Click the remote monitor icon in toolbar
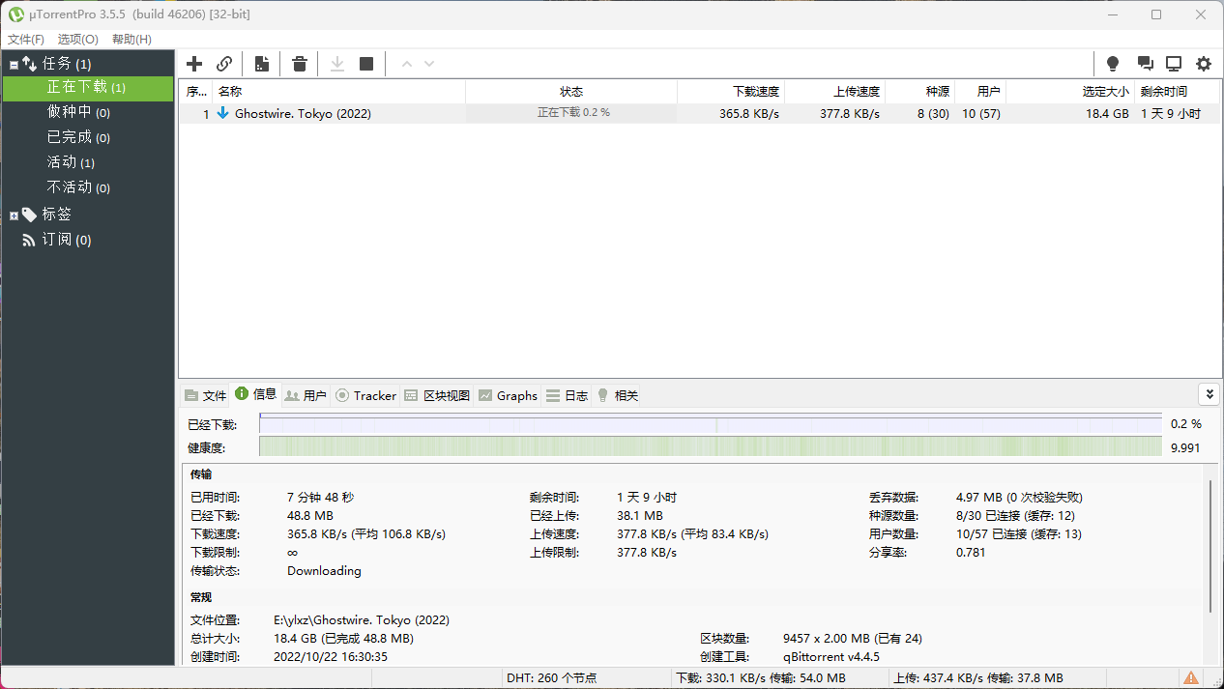 click(1174, 64)
